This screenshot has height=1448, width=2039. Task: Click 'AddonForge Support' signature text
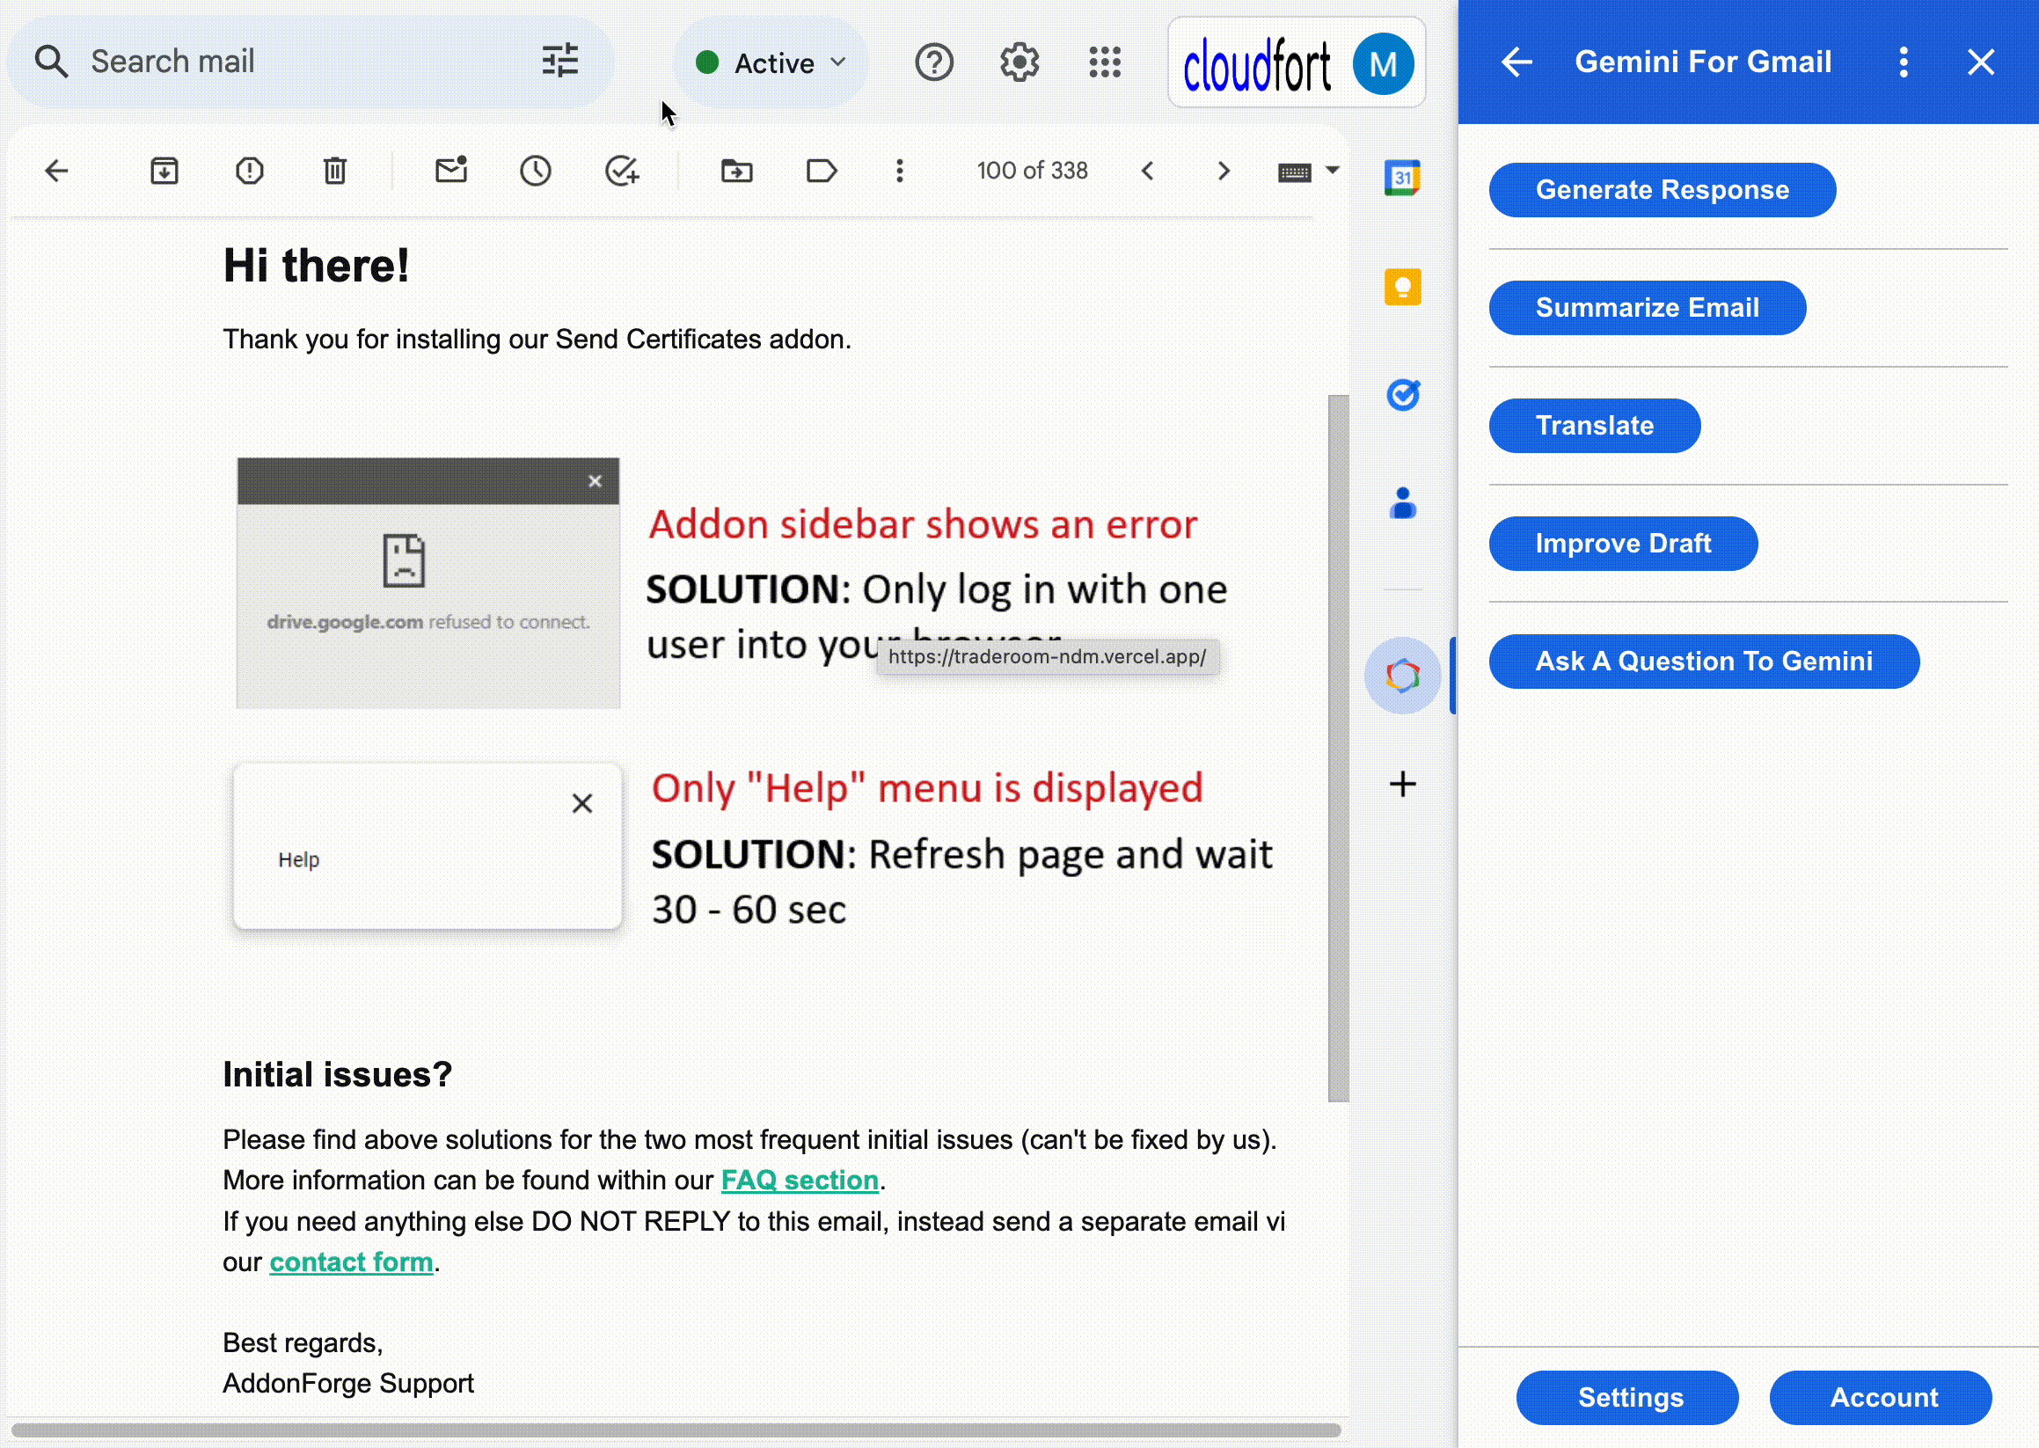[347, 1383]
